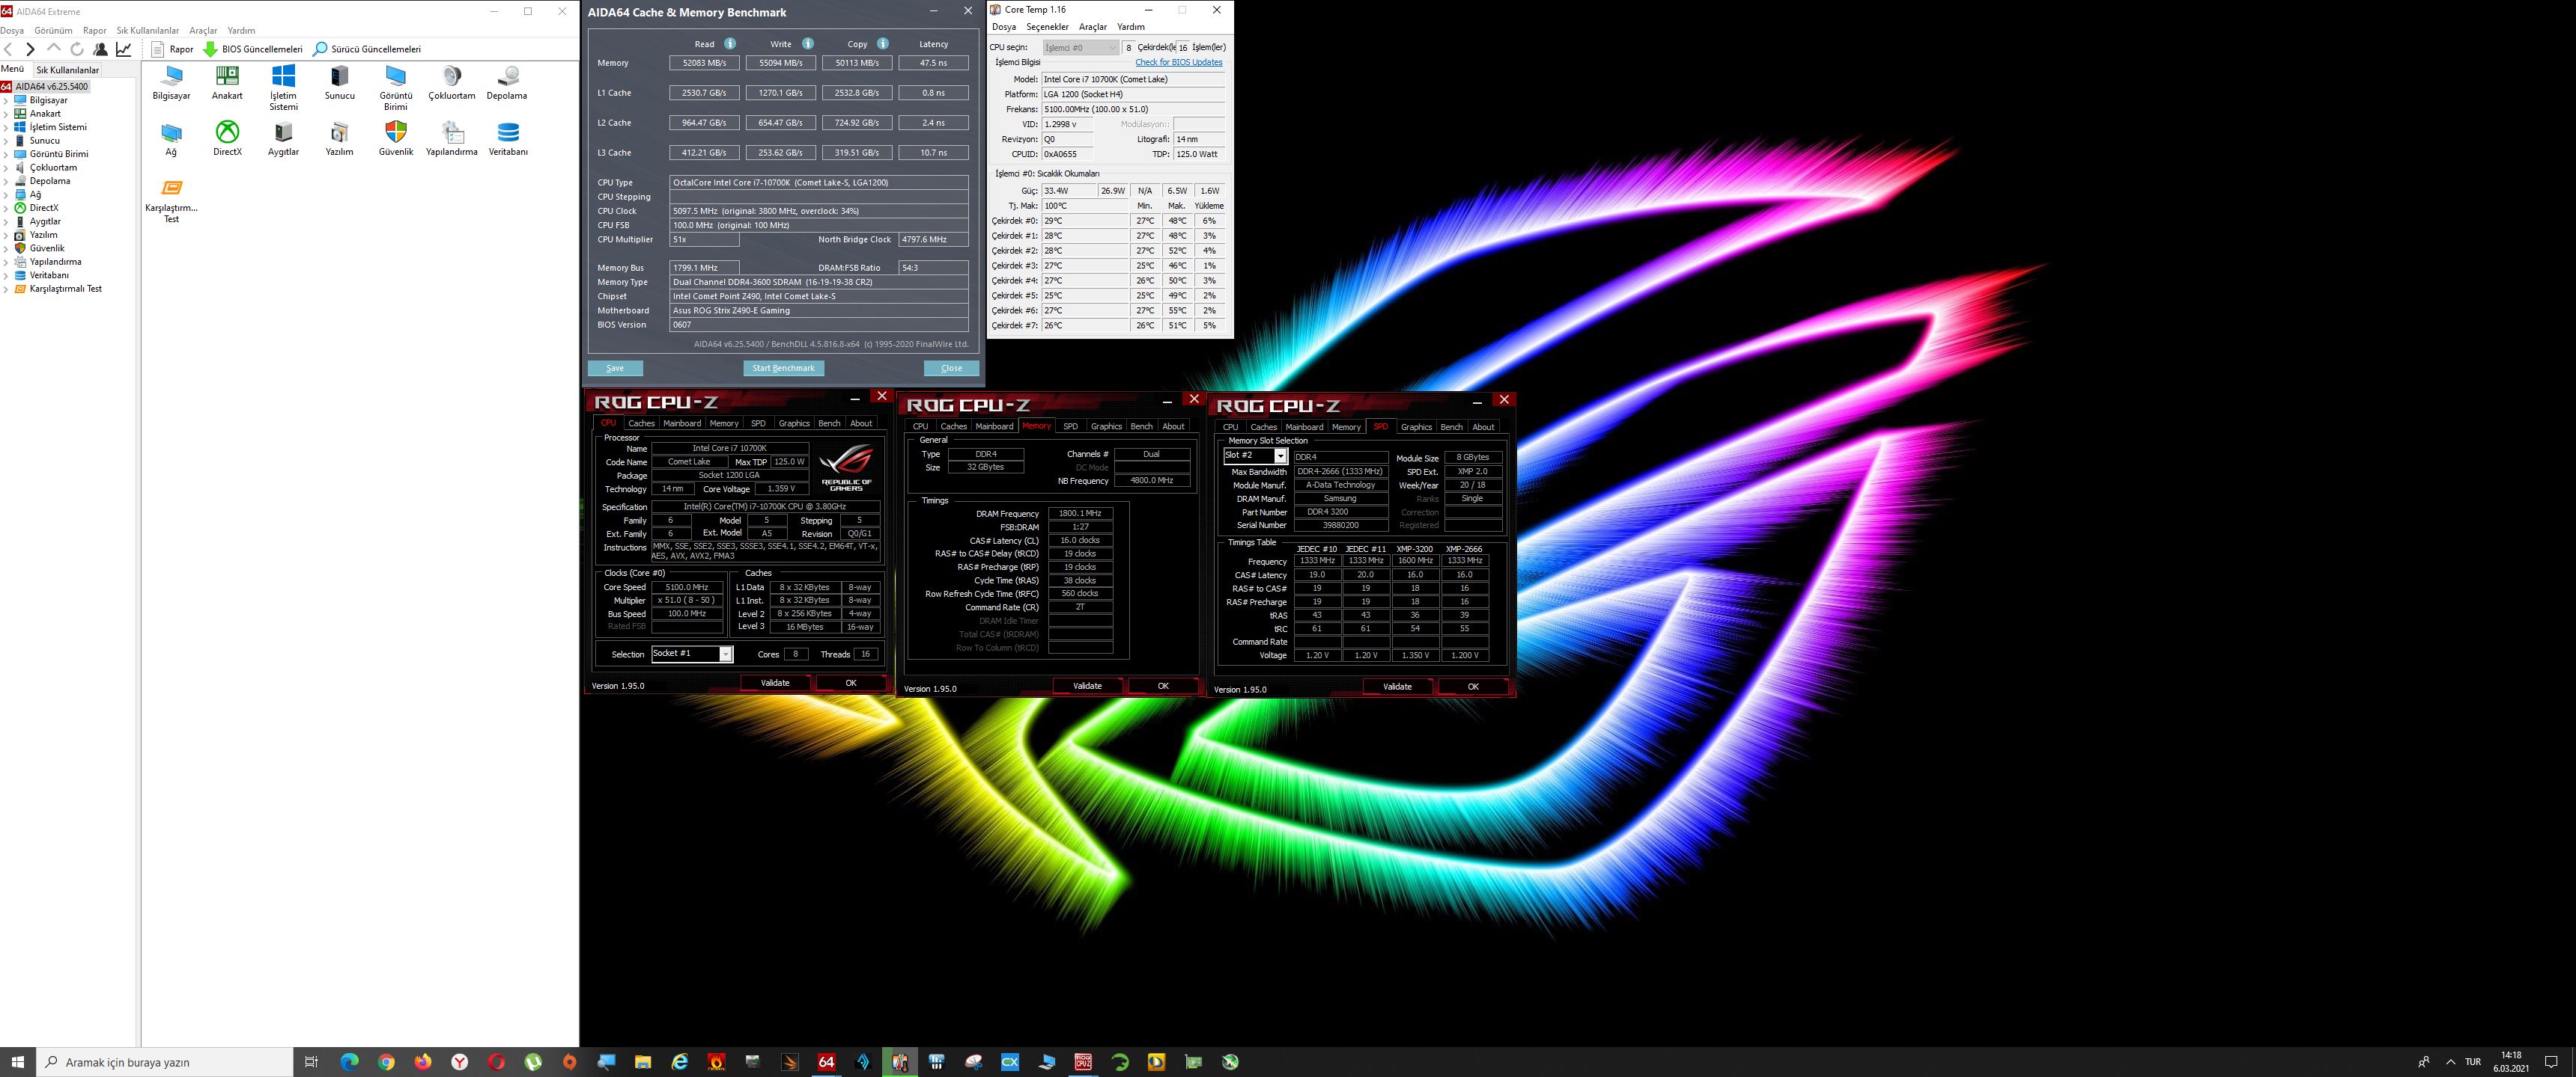Click OK in CPU-Z Memory window

click(1163, 687)
